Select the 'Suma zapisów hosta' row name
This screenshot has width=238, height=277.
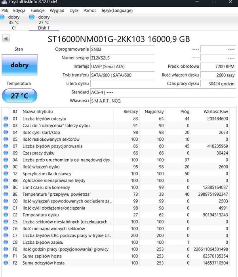click(x=42, y=256)
